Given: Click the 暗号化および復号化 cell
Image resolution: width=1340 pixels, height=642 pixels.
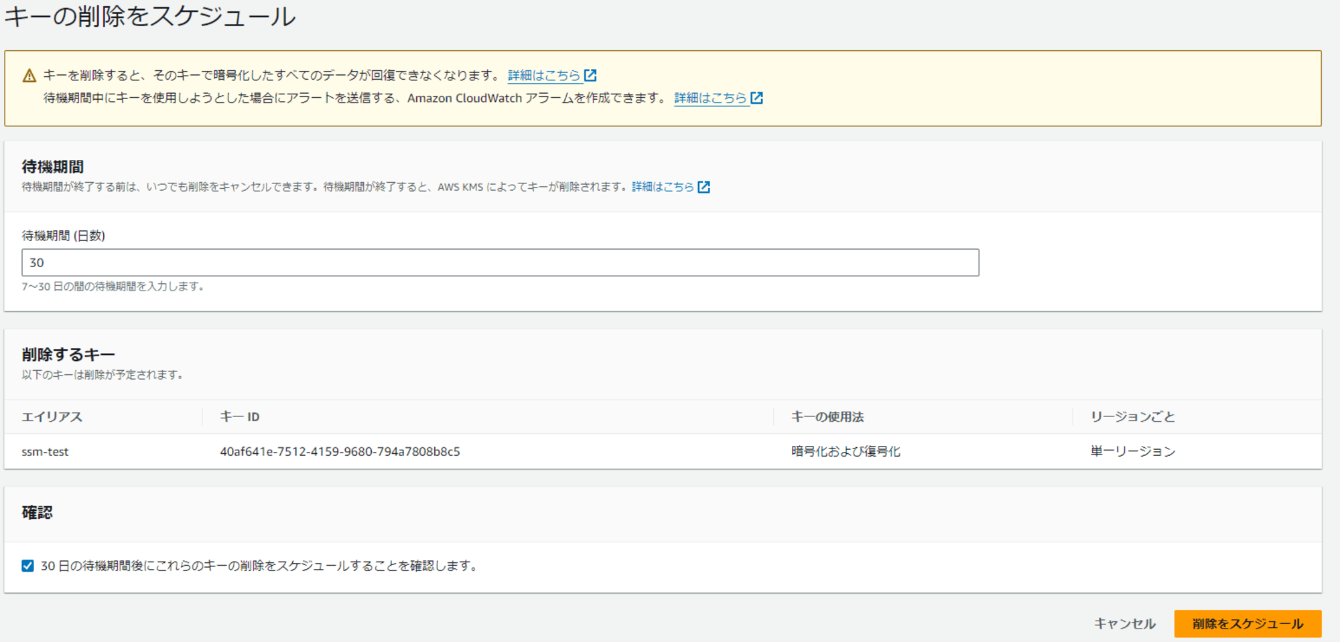Looking at the screenshot, I should [x=846, y=452].
